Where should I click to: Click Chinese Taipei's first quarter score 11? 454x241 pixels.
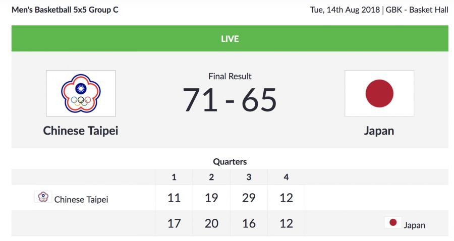point(174,198)
